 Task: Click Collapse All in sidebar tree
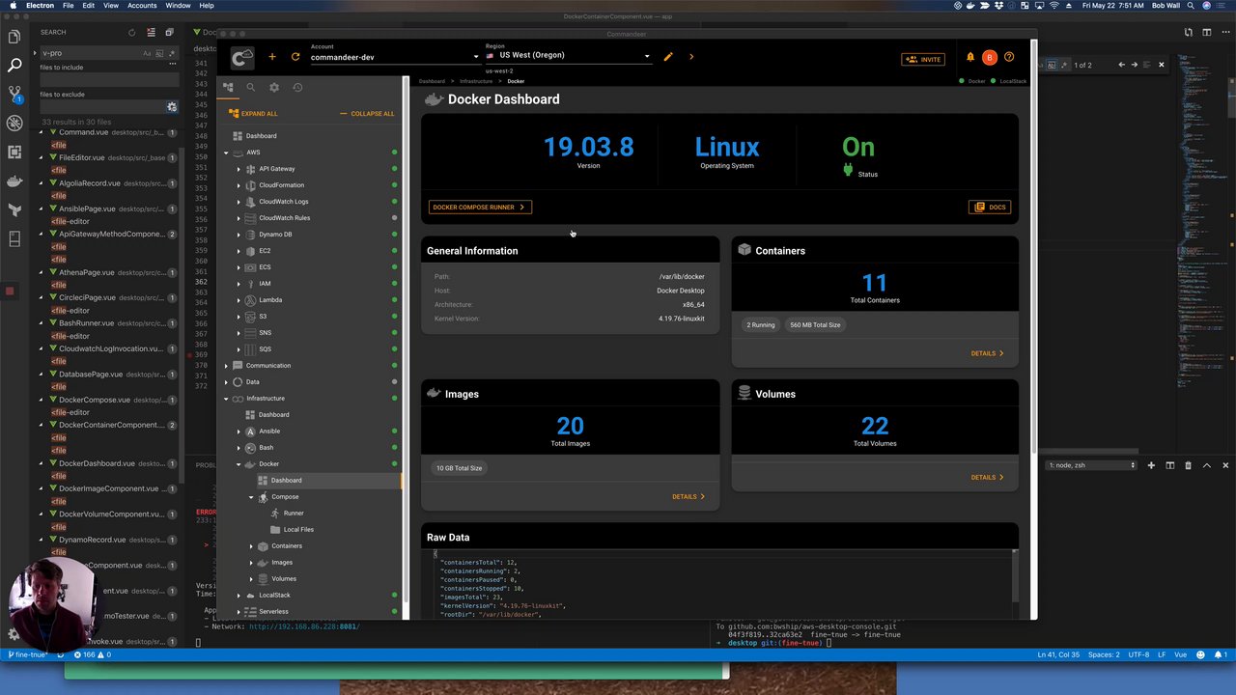click(367, 114)
